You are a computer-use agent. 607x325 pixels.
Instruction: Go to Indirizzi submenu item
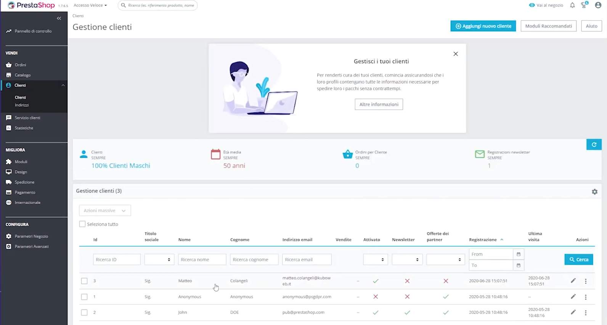click(22, 105)
